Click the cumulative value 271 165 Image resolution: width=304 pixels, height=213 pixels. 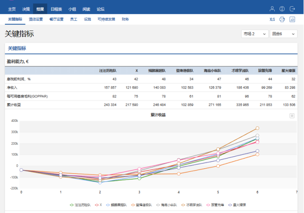pyautogui.click(x=215, y=105)
